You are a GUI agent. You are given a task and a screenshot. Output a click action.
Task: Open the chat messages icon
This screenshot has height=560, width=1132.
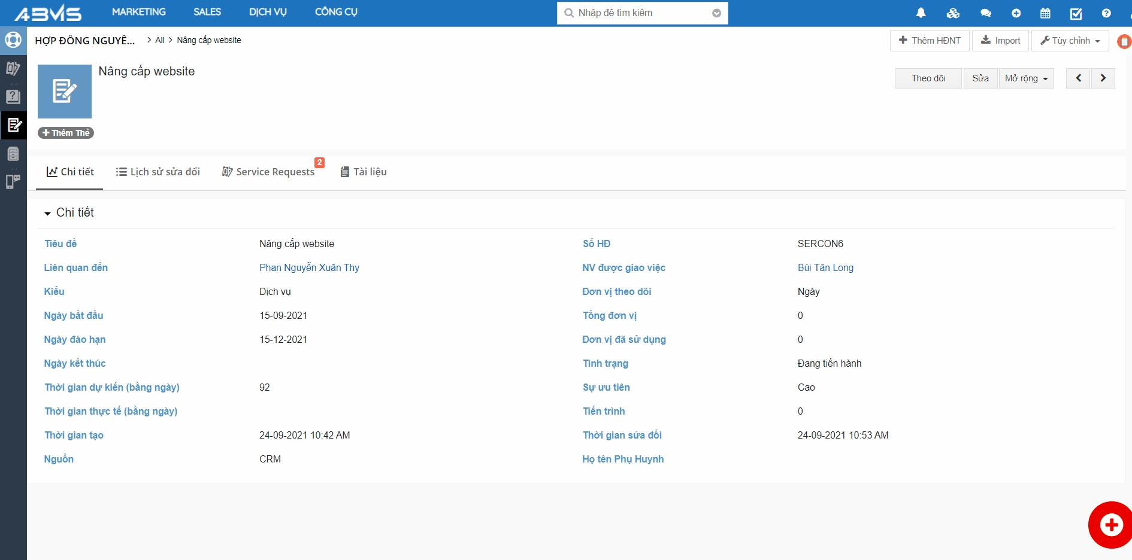(985, 13)
